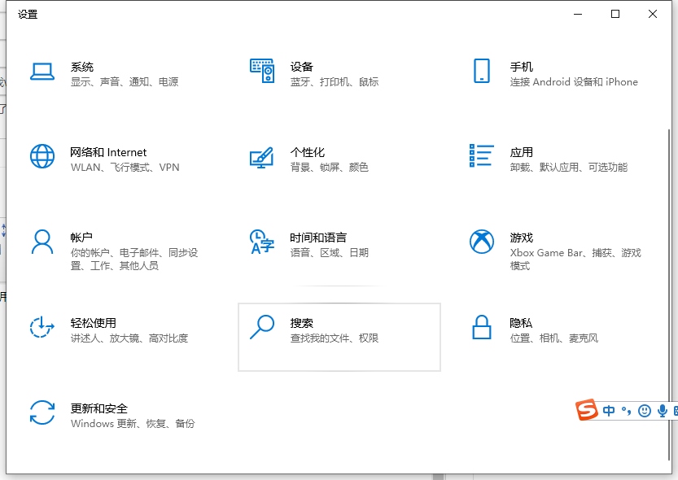Click the 连接 Android 设备和 iPhone text
Viewport: 678px width, 480px height.
coord(572,81)
